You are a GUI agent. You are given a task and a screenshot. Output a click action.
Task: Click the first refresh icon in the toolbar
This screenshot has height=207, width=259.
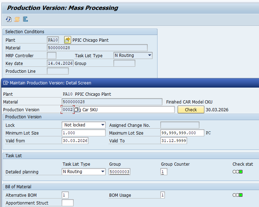(x=8, y=19)
